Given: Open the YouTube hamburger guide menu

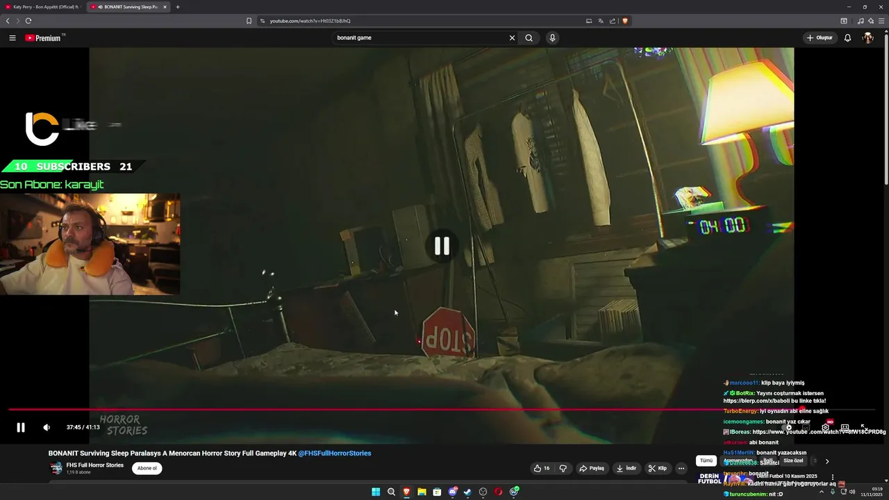Looking at the screenshot, I should tap(13, 37).
